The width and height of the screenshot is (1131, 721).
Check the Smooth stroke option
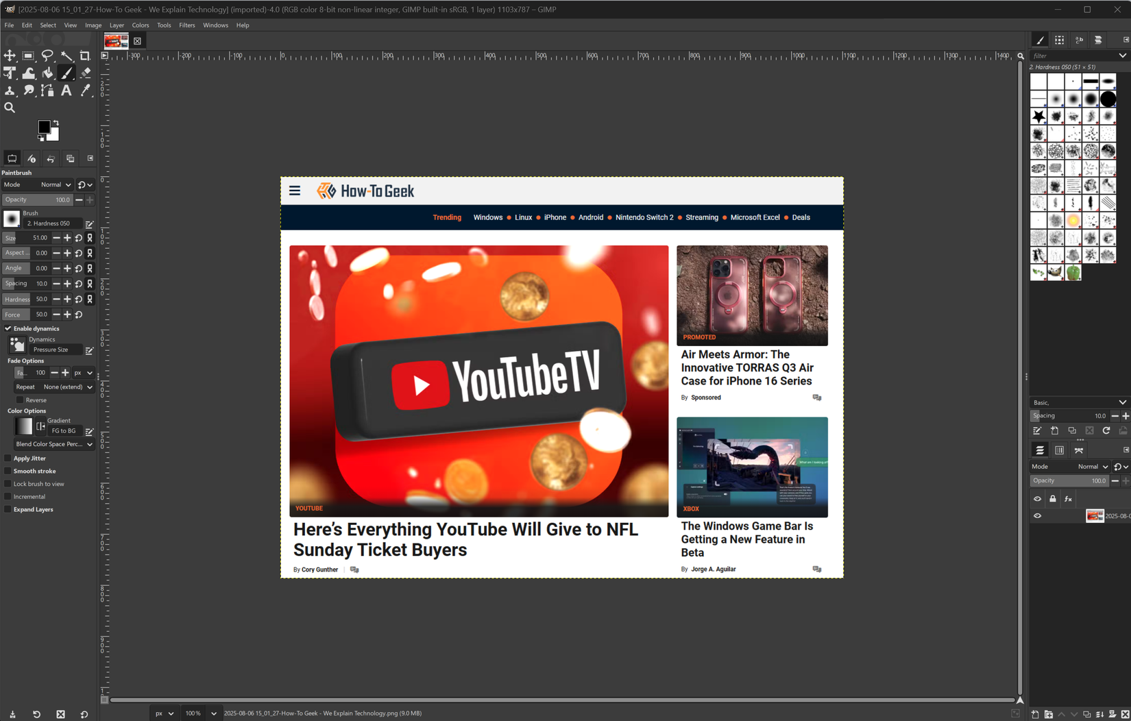pyautogui.click(x=8, y=471)
